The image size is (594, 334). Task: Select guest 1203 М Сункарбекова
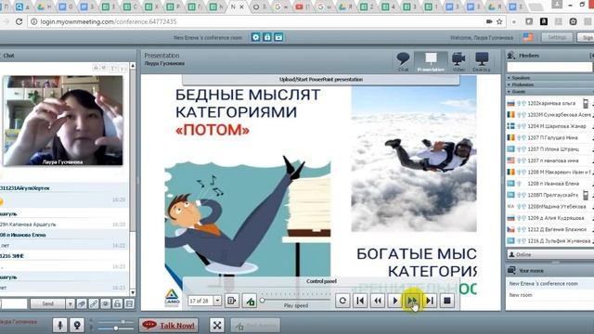550,114
